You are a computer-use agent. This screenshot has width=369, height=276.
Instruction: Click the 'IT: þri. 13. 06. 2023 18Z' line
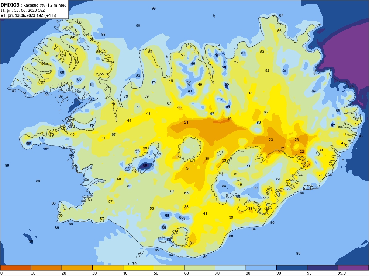(23, 10)
